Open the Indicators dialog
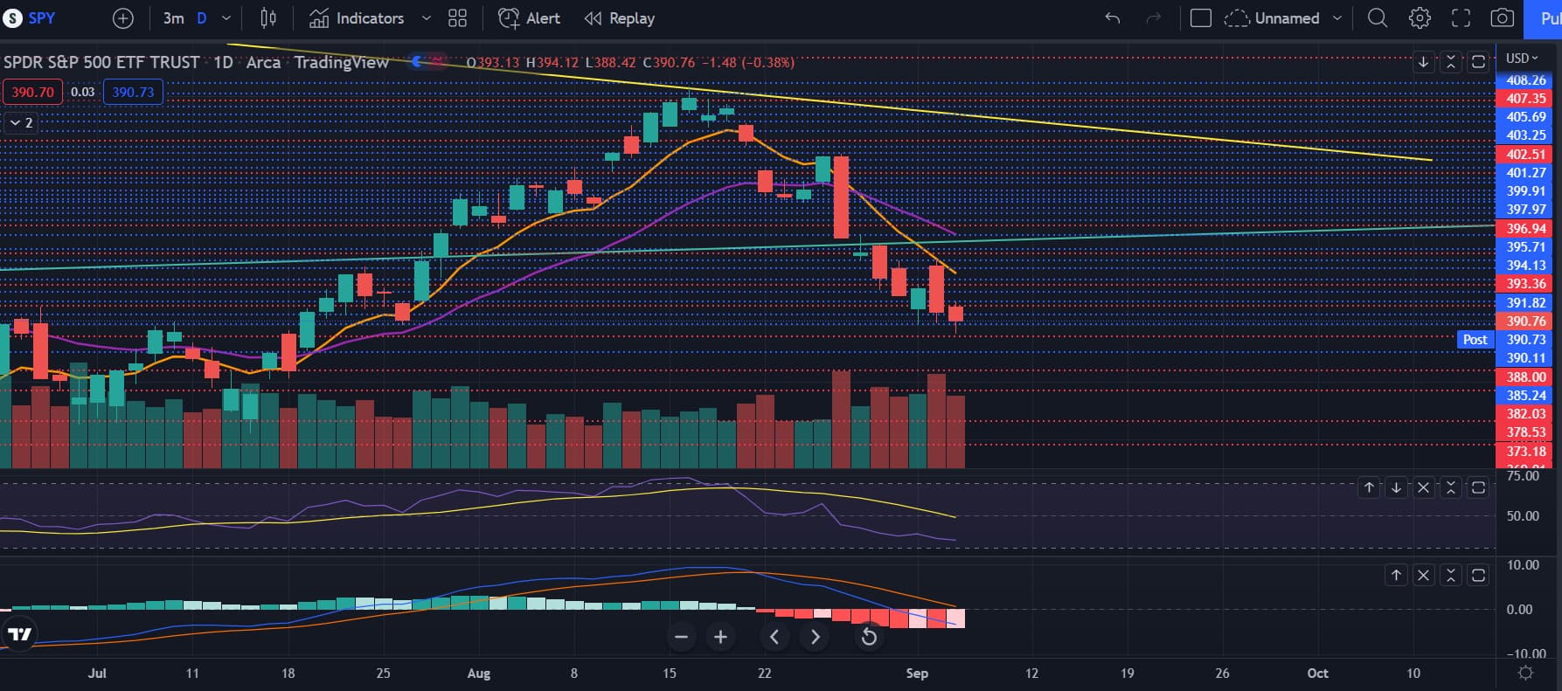Screen dimensions: 1562x691 click(357, 17)
